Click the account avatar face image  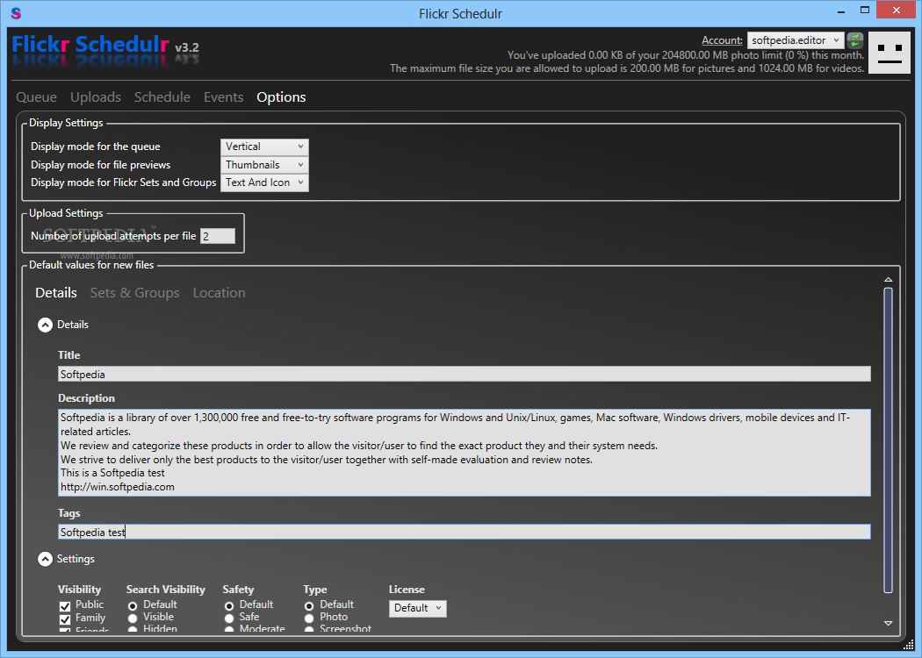tap(889, 53)
